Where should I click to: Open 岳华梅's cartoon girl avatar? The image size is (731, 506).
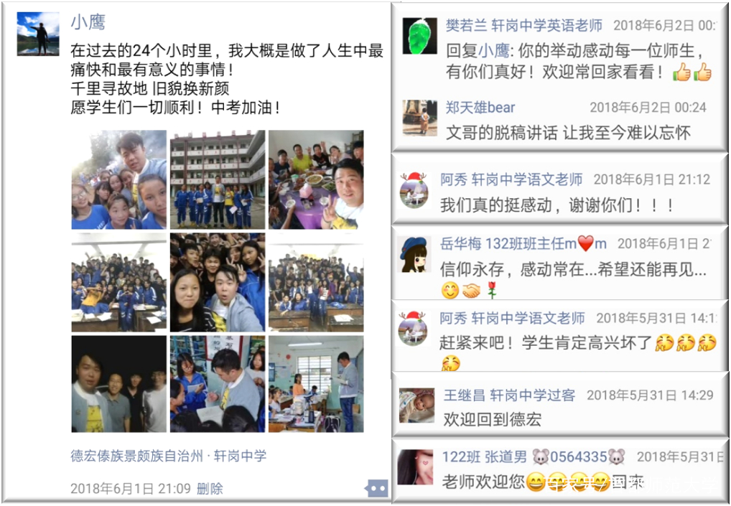[x=414, y=254]
